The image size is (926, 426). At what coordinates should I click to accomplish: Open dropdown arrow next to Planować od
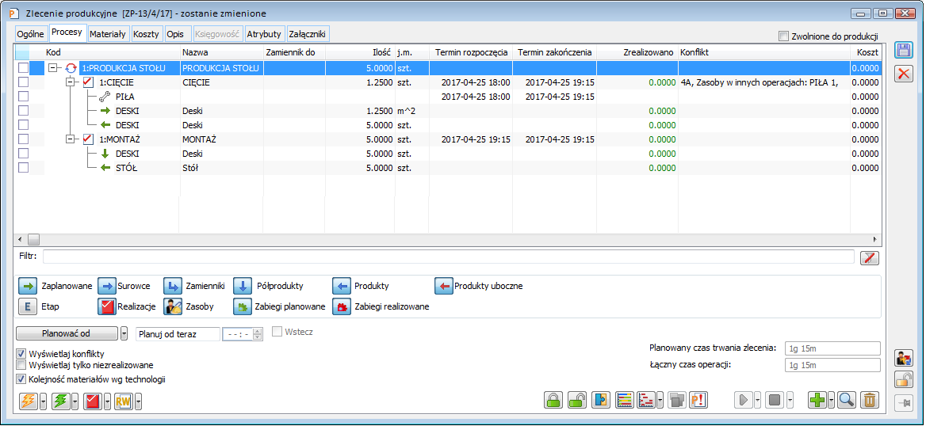tap(124, 333)
